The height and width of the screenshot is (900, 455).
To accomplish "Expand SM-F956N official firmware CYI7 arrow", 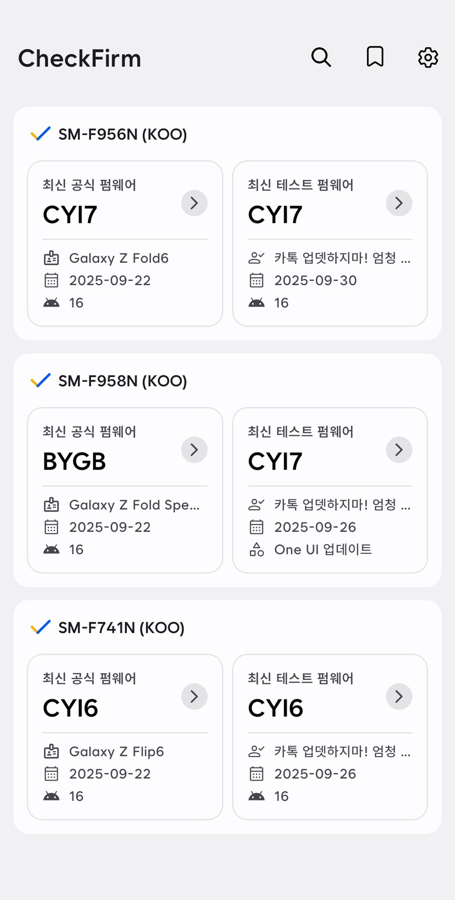I will pyautogui.click(x=194, y=203).
